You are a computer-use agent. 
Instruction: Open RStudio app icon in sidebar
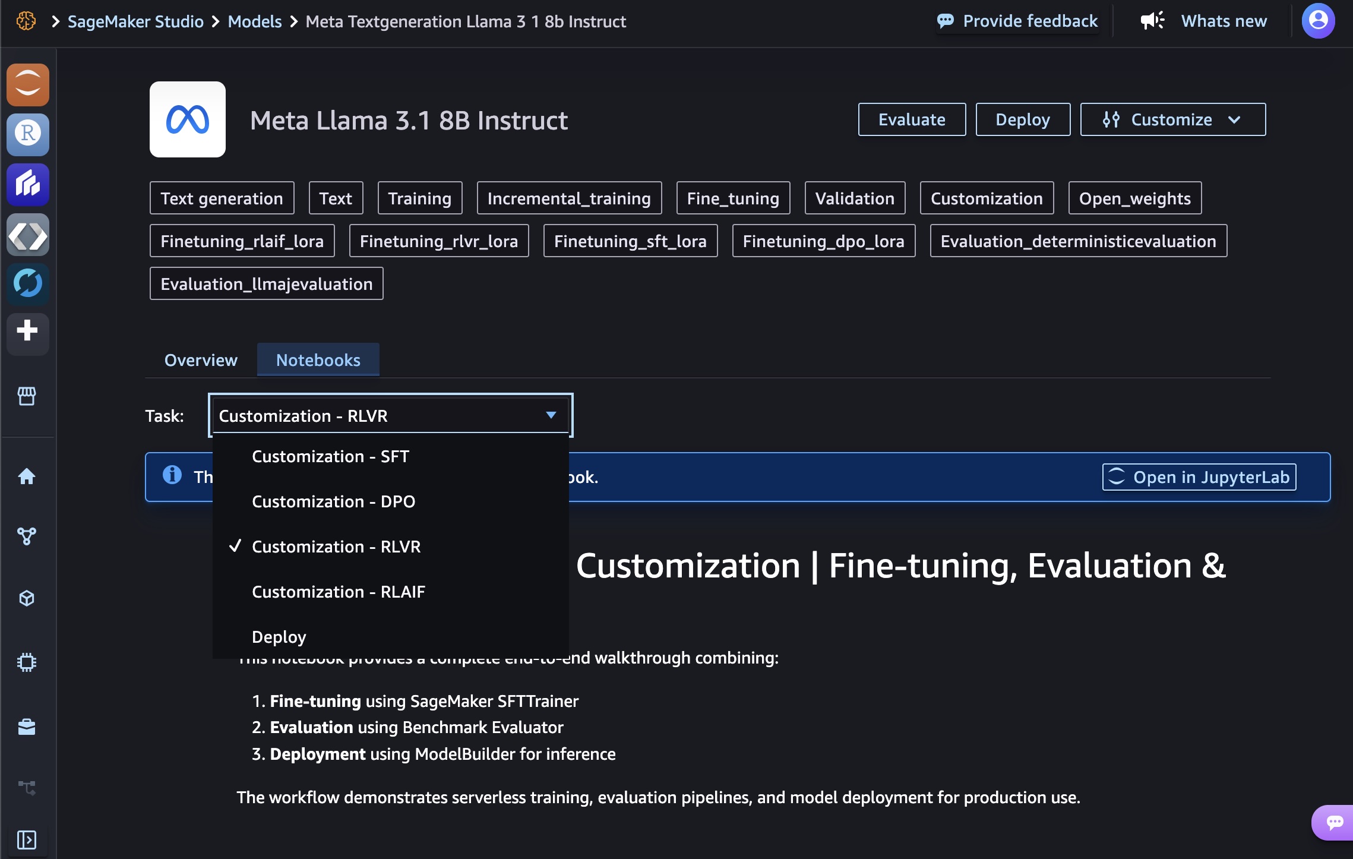tap(27, 134)
